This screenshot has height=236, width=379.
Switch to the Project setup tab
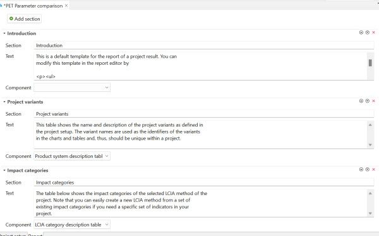click(x=13, y=235)
